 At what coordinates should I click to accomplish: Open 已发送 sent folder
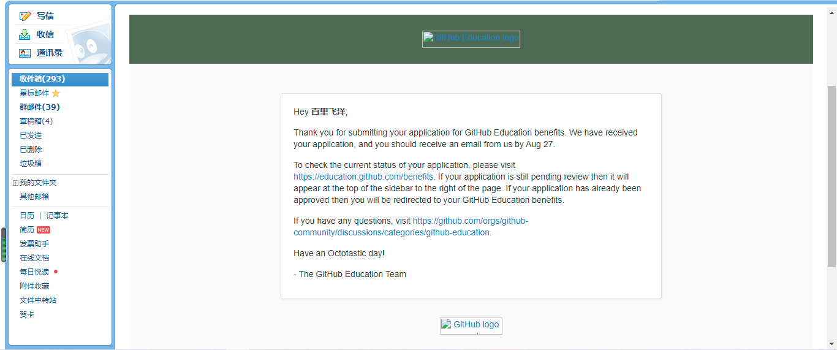31,135
